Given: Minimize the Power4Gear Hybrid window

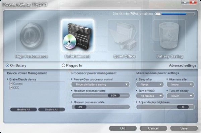Looking at the screenshot, I should click(x=185, y=2).
